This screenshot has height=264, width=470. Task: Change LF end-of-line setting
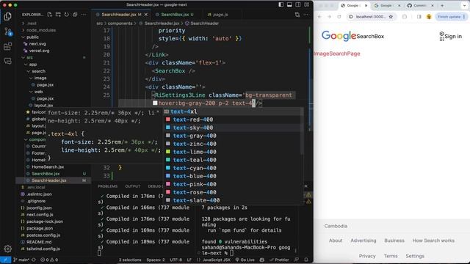(x=189, y=260)
